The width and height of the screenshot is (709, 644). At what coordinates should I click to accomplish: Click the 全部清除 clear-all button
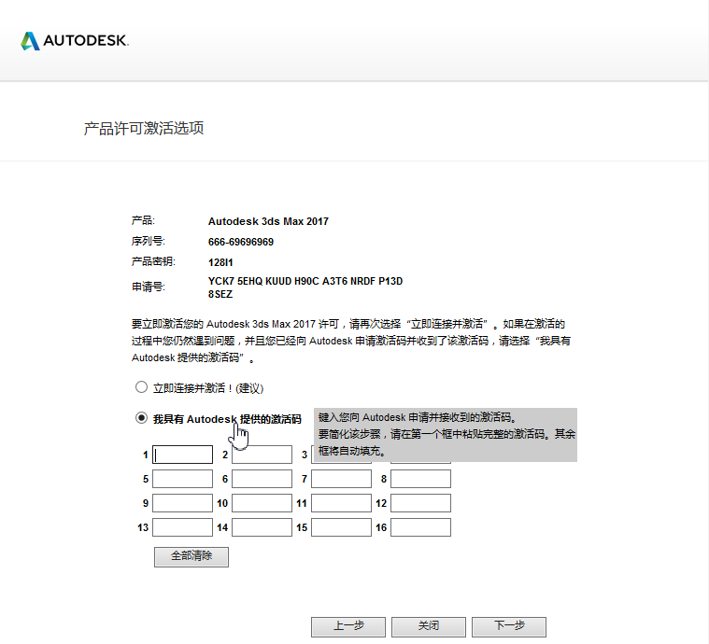point(191,557)
